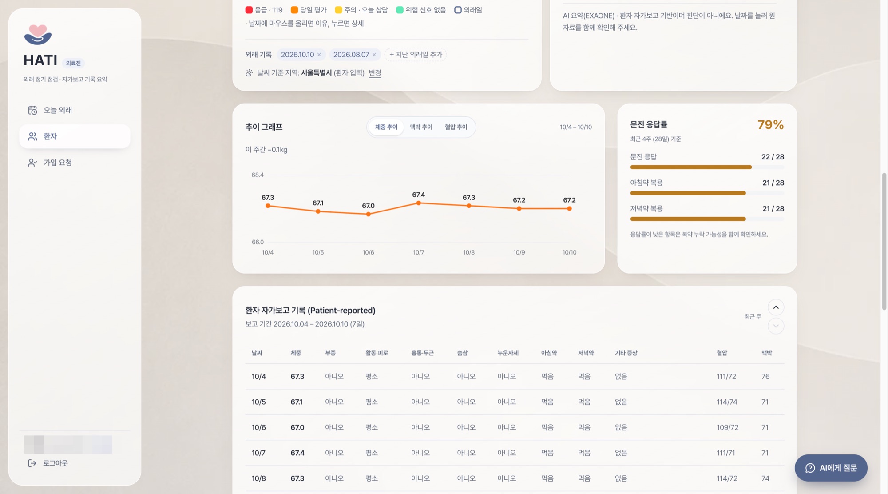Screen dimensions: 888x494
Task: Click the 의료진 badge next to HATI
Action: [x=73, y=63]
